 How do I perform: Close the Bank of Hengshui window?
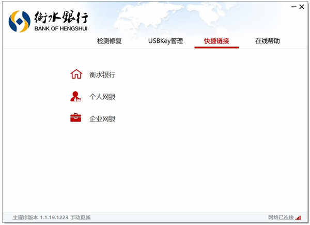pos(302,7)
